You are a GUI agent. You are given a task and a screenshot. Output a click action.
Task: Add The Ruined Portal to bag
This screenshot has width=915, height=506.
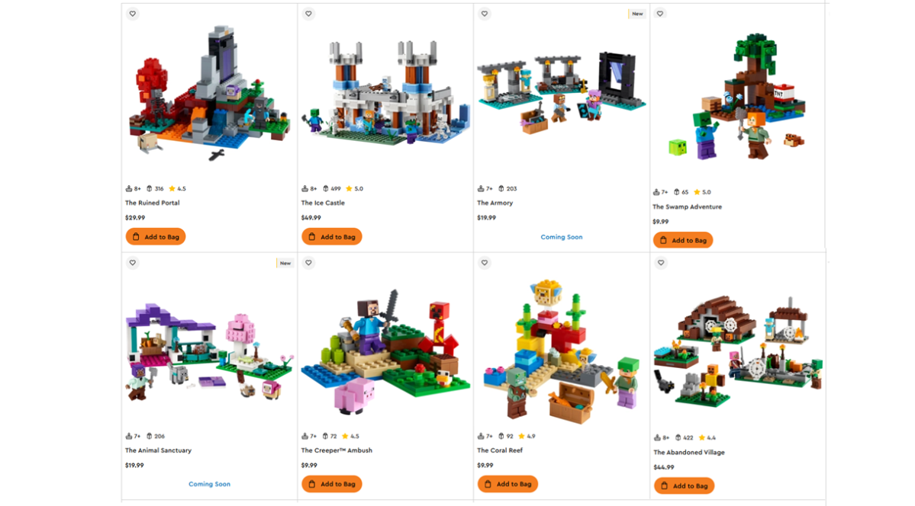click(x=156, y=237)
